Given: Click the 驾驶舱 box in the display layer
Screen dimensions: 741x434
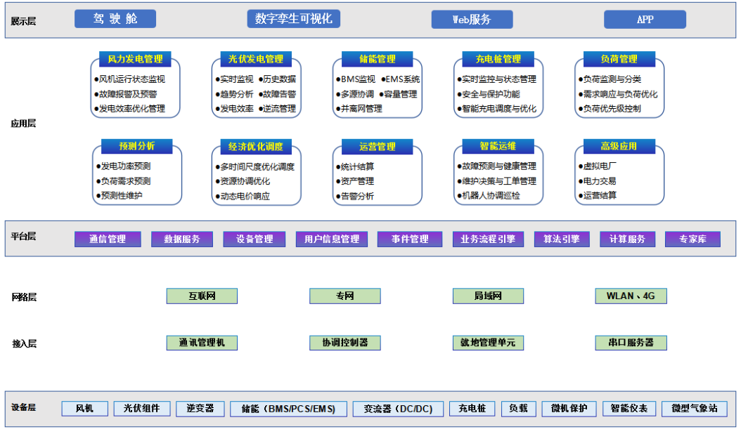Looking at the screenshot, I should pyautogui.click(x=115, y=19).
